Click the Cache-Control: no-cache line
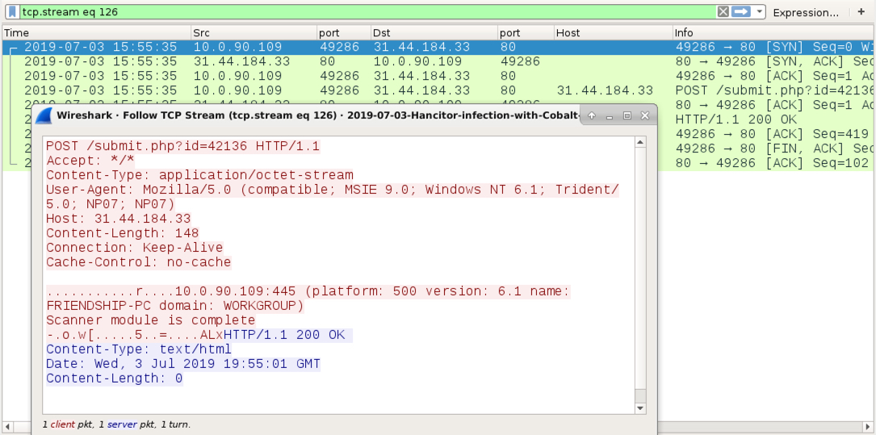Screen dimensions: 876x435 tap(139, 262)
